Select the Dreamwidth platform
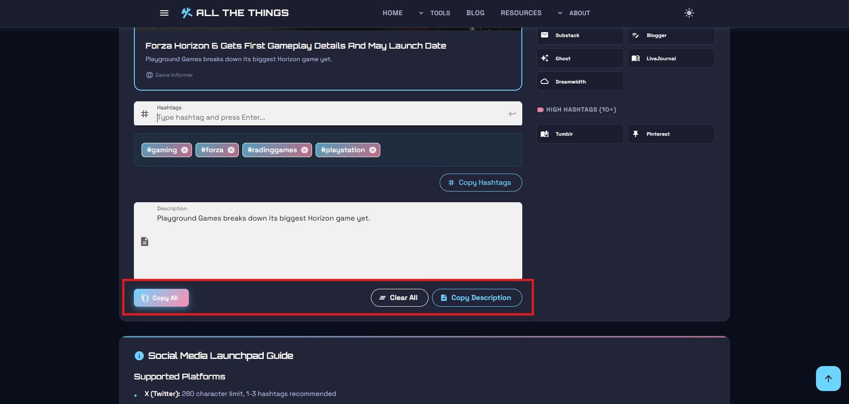The image size is (849, 404). [x=579, y=81]
